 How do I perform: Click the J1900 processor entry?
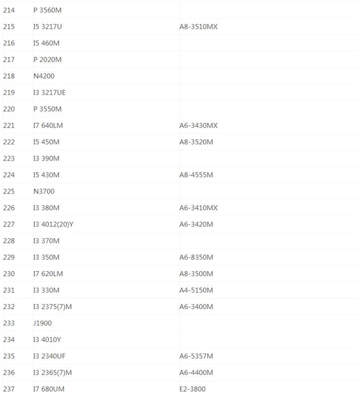click(x=44, y=323)
